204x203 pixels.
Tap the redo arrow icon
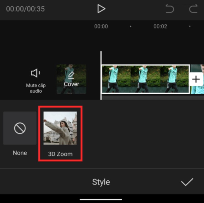click(x=193, y=9)
